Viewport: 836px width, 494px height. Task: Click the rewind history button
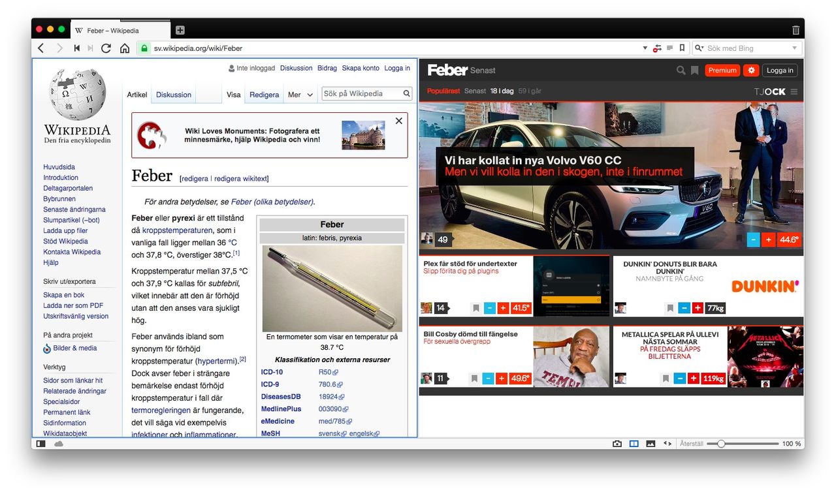pyautogui.click(x=76, y=48)
